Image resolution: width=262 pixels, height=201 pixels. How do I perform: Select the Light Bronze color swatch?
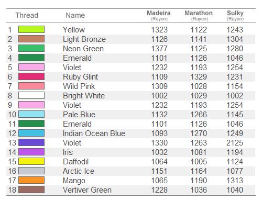coord(31,39)
